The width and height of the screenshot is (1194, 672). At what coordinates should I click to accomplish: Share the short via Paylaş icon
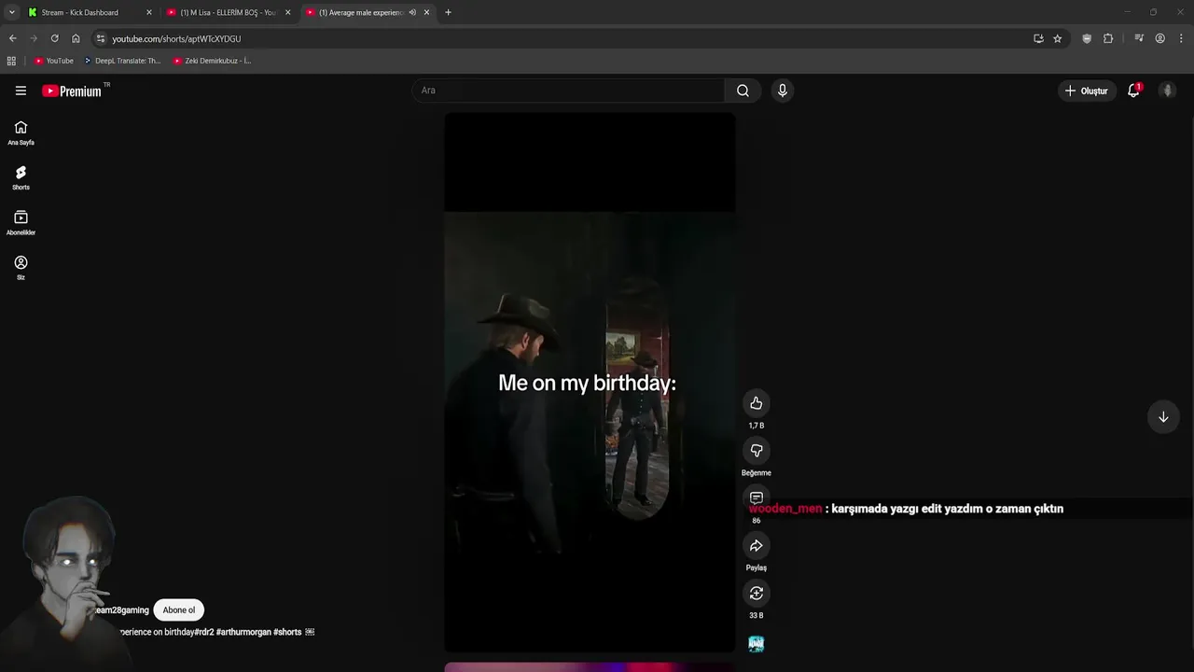tap(757, 546)
